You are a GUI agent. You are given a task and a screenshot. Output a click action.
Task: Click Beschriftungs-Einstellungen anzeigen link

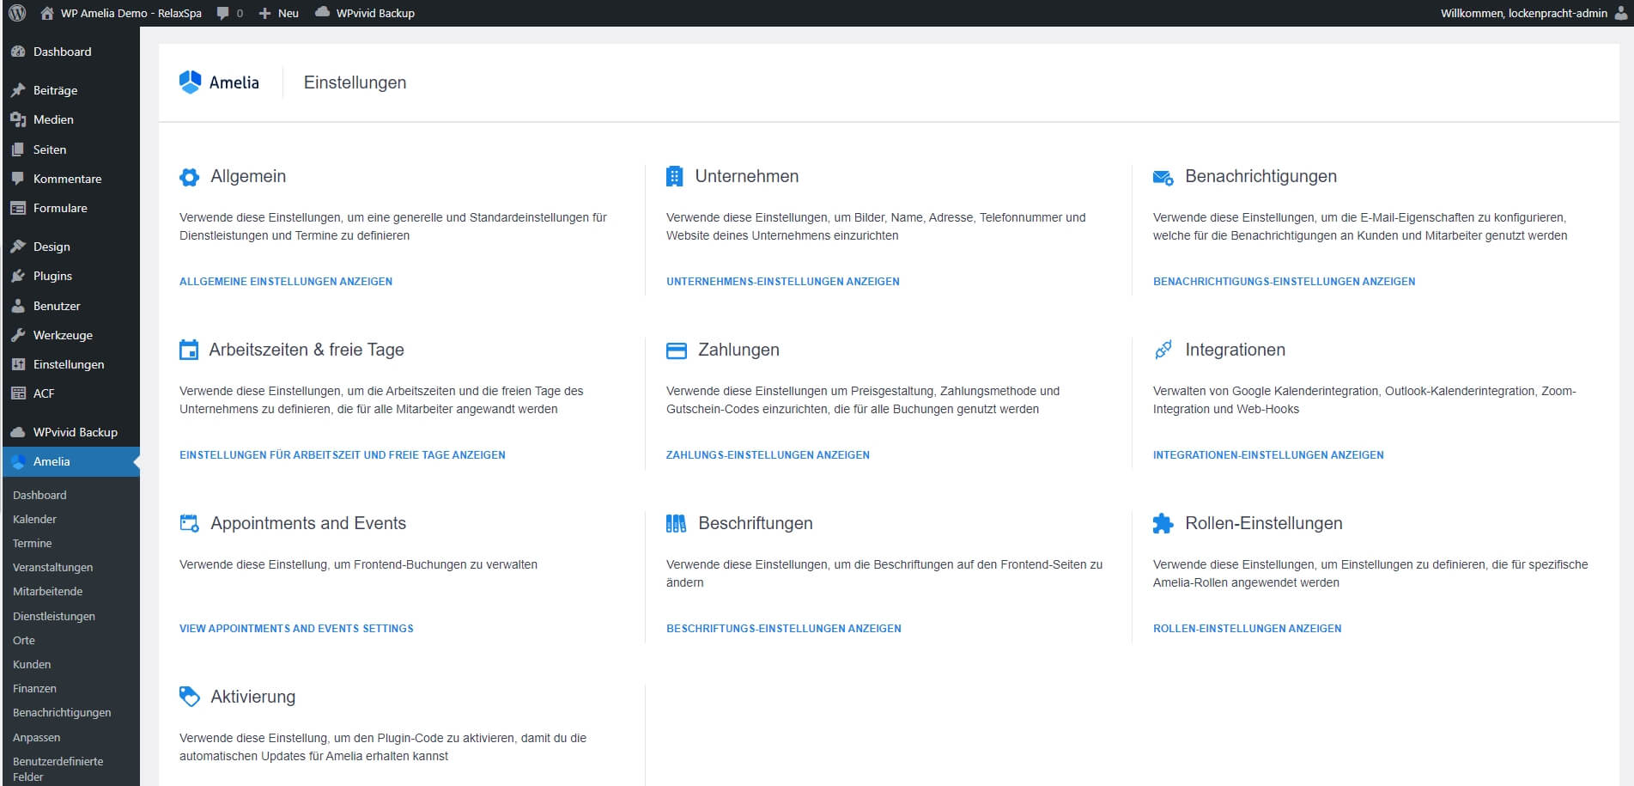[x=784, y=628]
